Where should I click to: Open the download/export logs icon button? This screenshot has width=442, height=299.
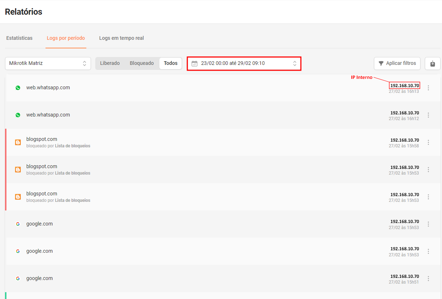coord(432,63)
